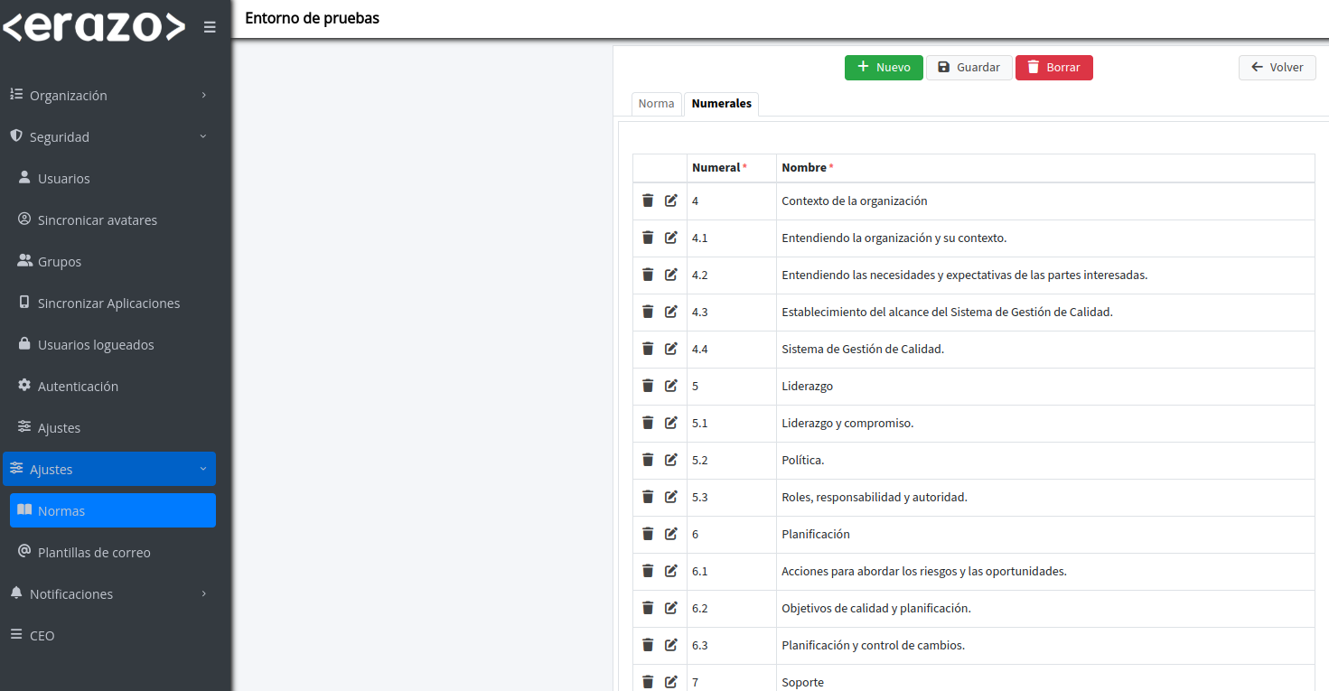This screenshot has width=1329, height=691.
Task: Edit the Liderazgo numeral 5 row
Action: pos(670,386)
